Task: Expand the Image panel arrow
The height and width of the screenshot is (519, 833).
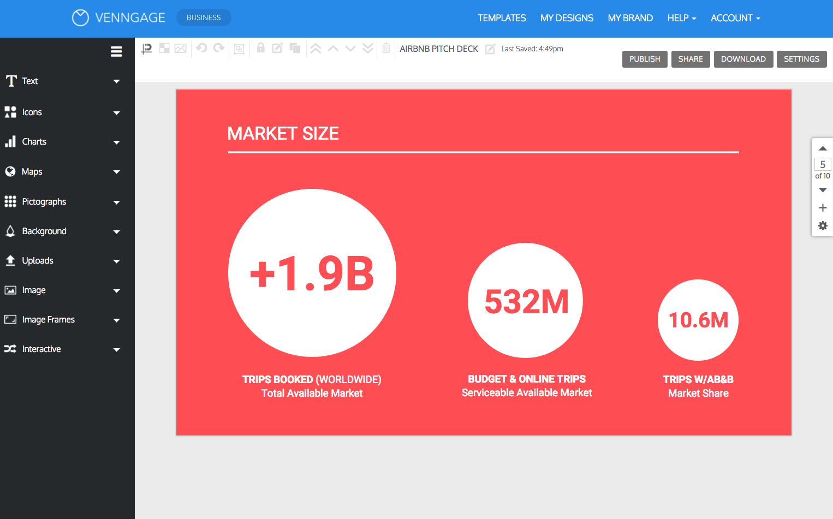Action: [x=116, y=291]
